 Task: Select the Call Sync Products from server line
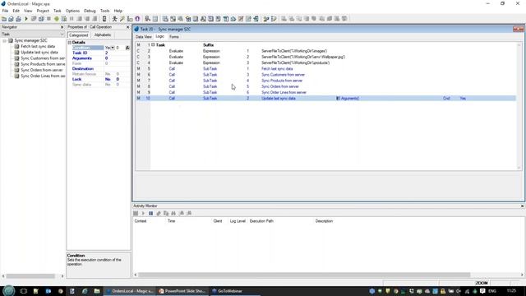325,81
